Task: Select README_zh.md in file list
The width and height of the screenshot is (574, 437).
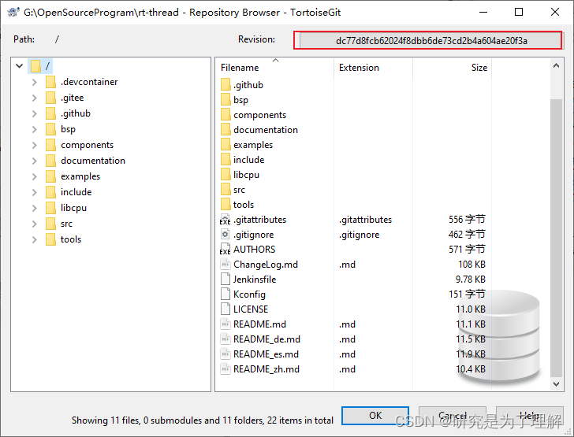Action: [266, 369]
